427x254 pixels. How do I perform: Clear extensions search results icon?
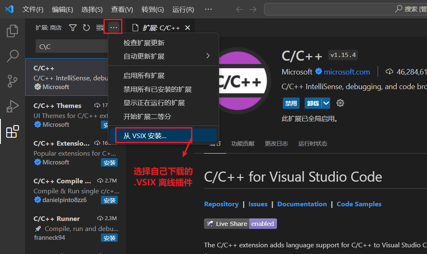[x=100, y=28]
